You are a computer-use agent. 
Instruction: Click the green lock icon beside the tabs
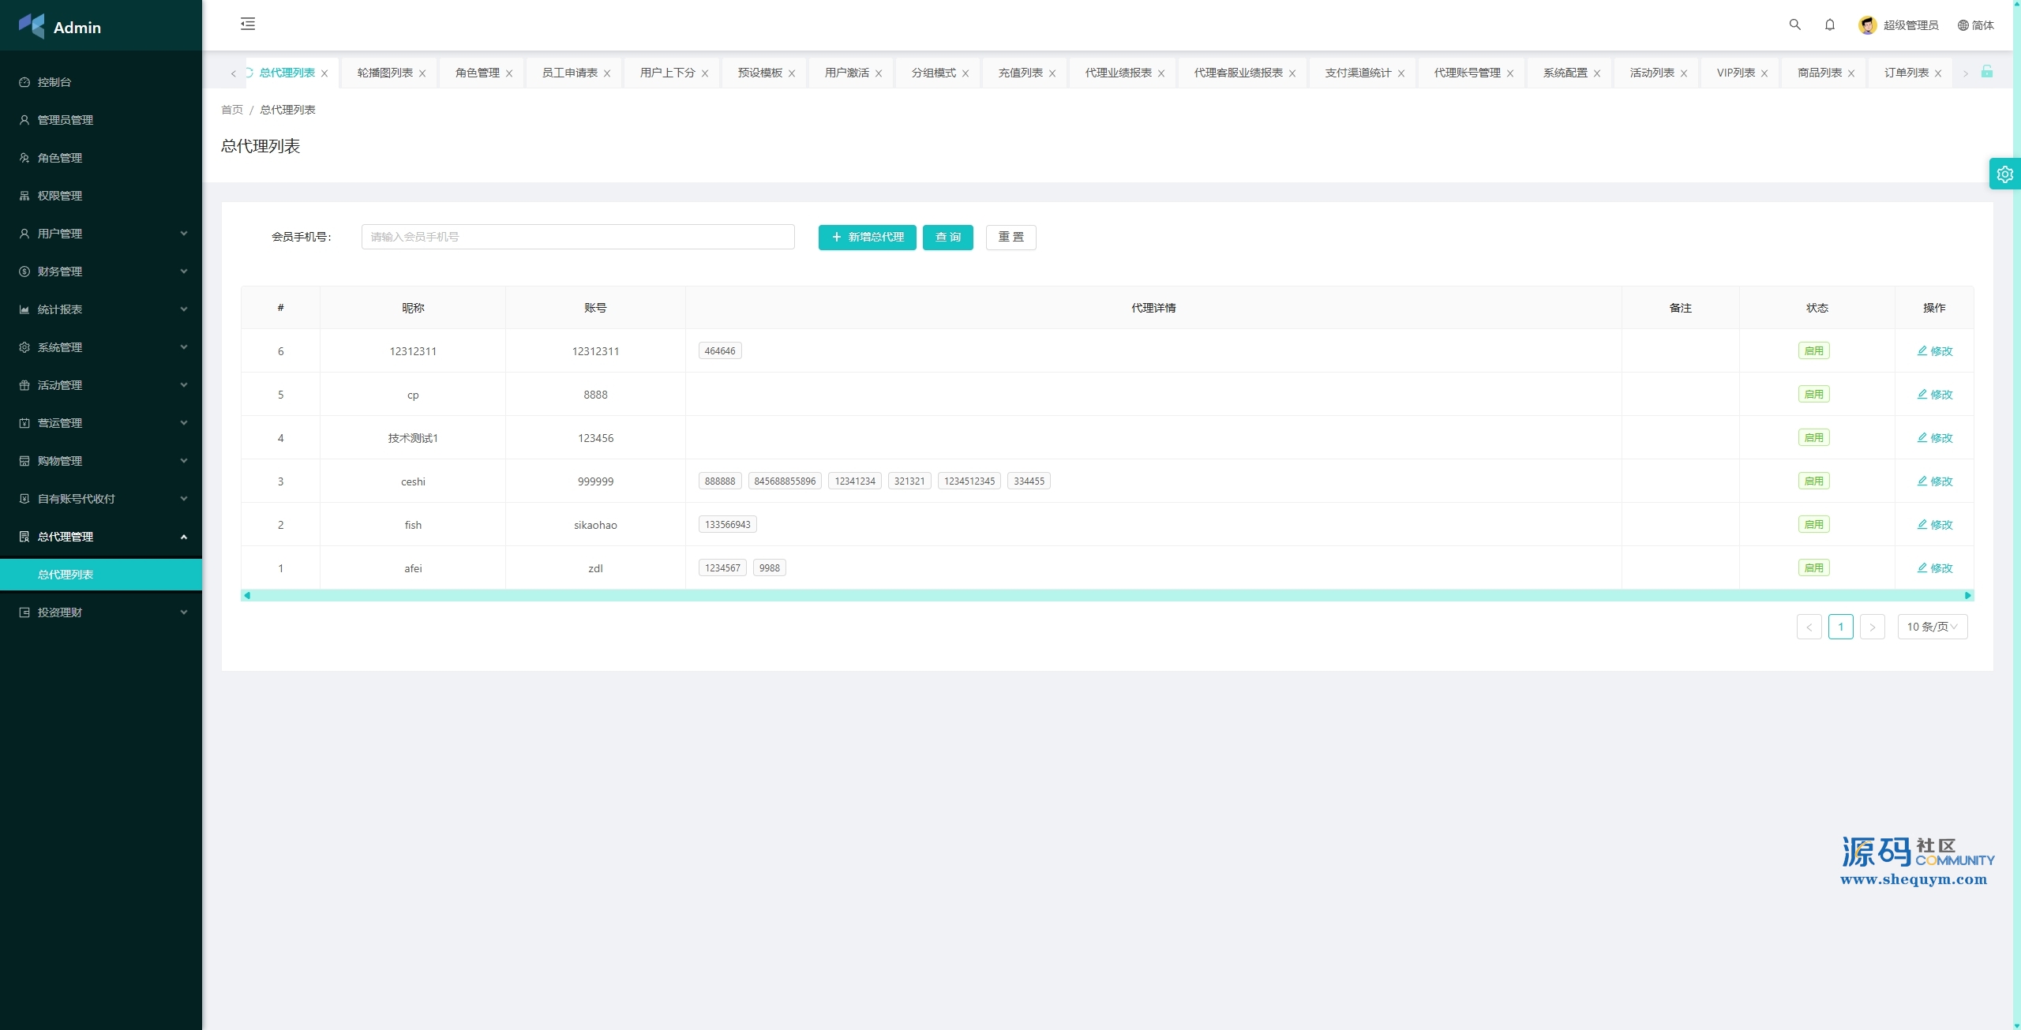coord(1987,72)
